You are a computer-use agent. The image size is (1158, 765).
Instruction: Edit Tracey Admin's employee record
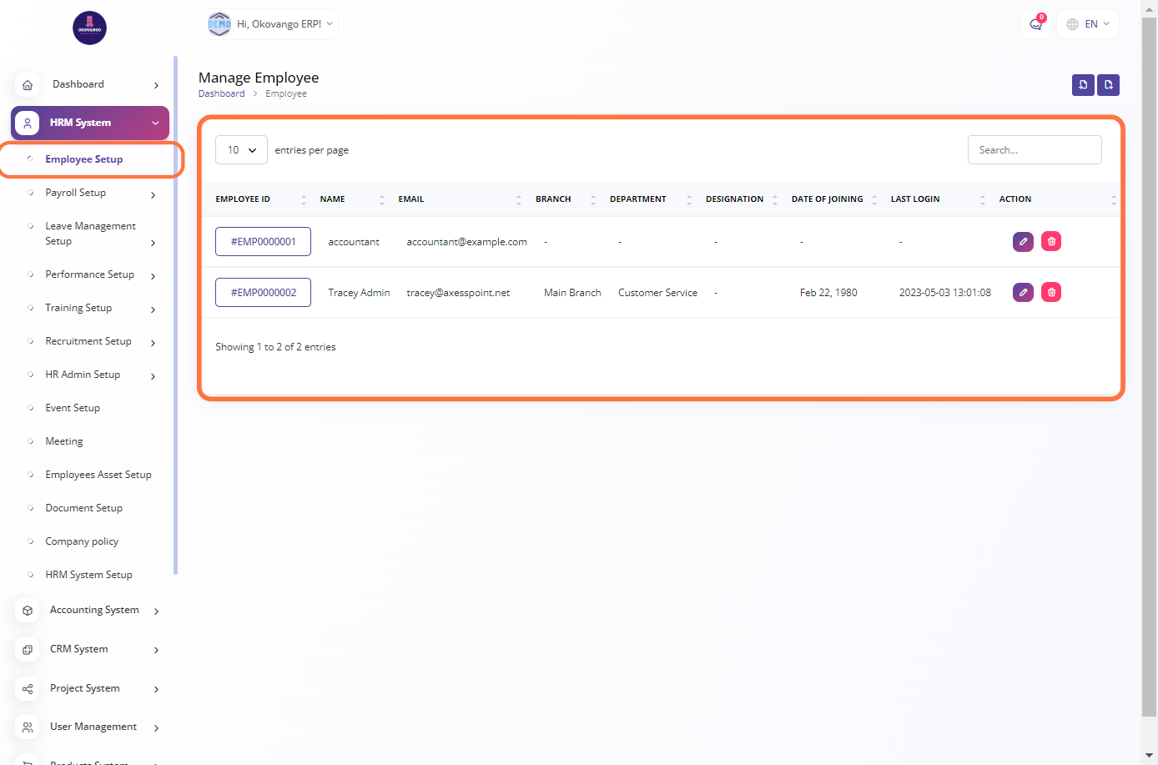pos(1023,293)
